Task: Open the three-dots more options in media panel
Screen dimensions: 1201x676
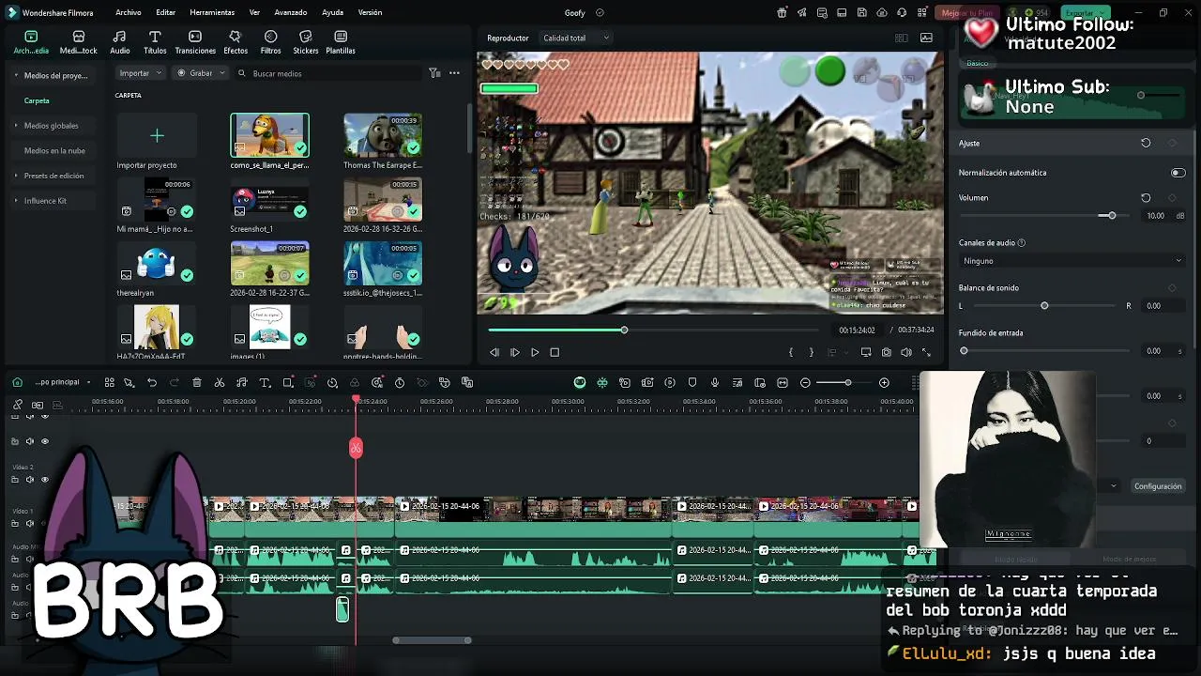Action: click(x=454, y=73)
